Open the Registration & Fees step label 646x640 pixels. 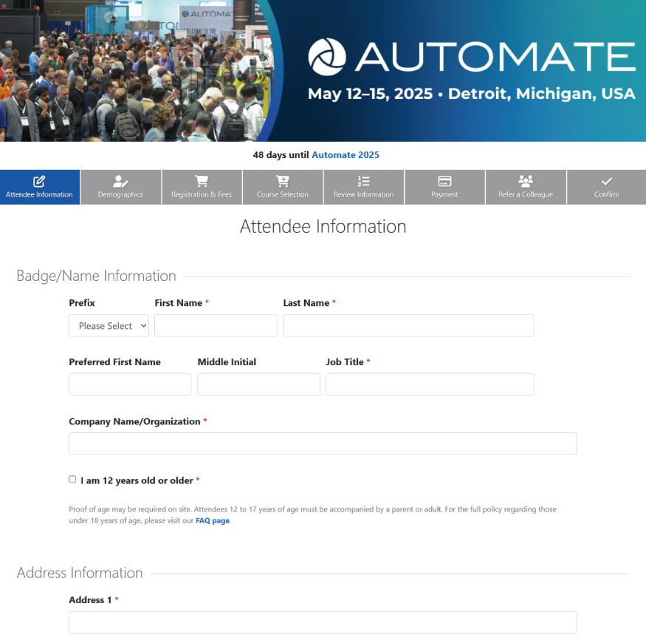pyautogui.click(x=202, y=194)
